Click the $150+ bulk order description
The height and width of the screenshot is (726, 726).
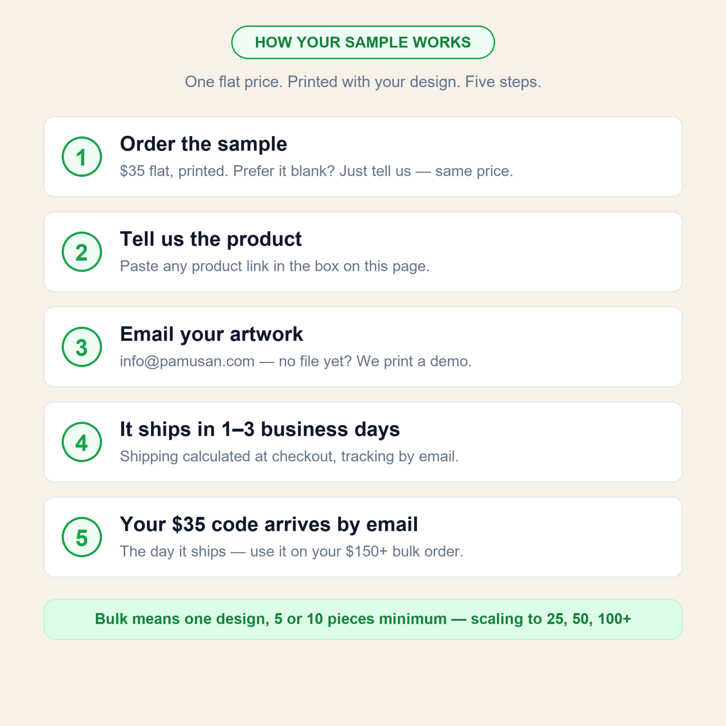coord(291,552)
